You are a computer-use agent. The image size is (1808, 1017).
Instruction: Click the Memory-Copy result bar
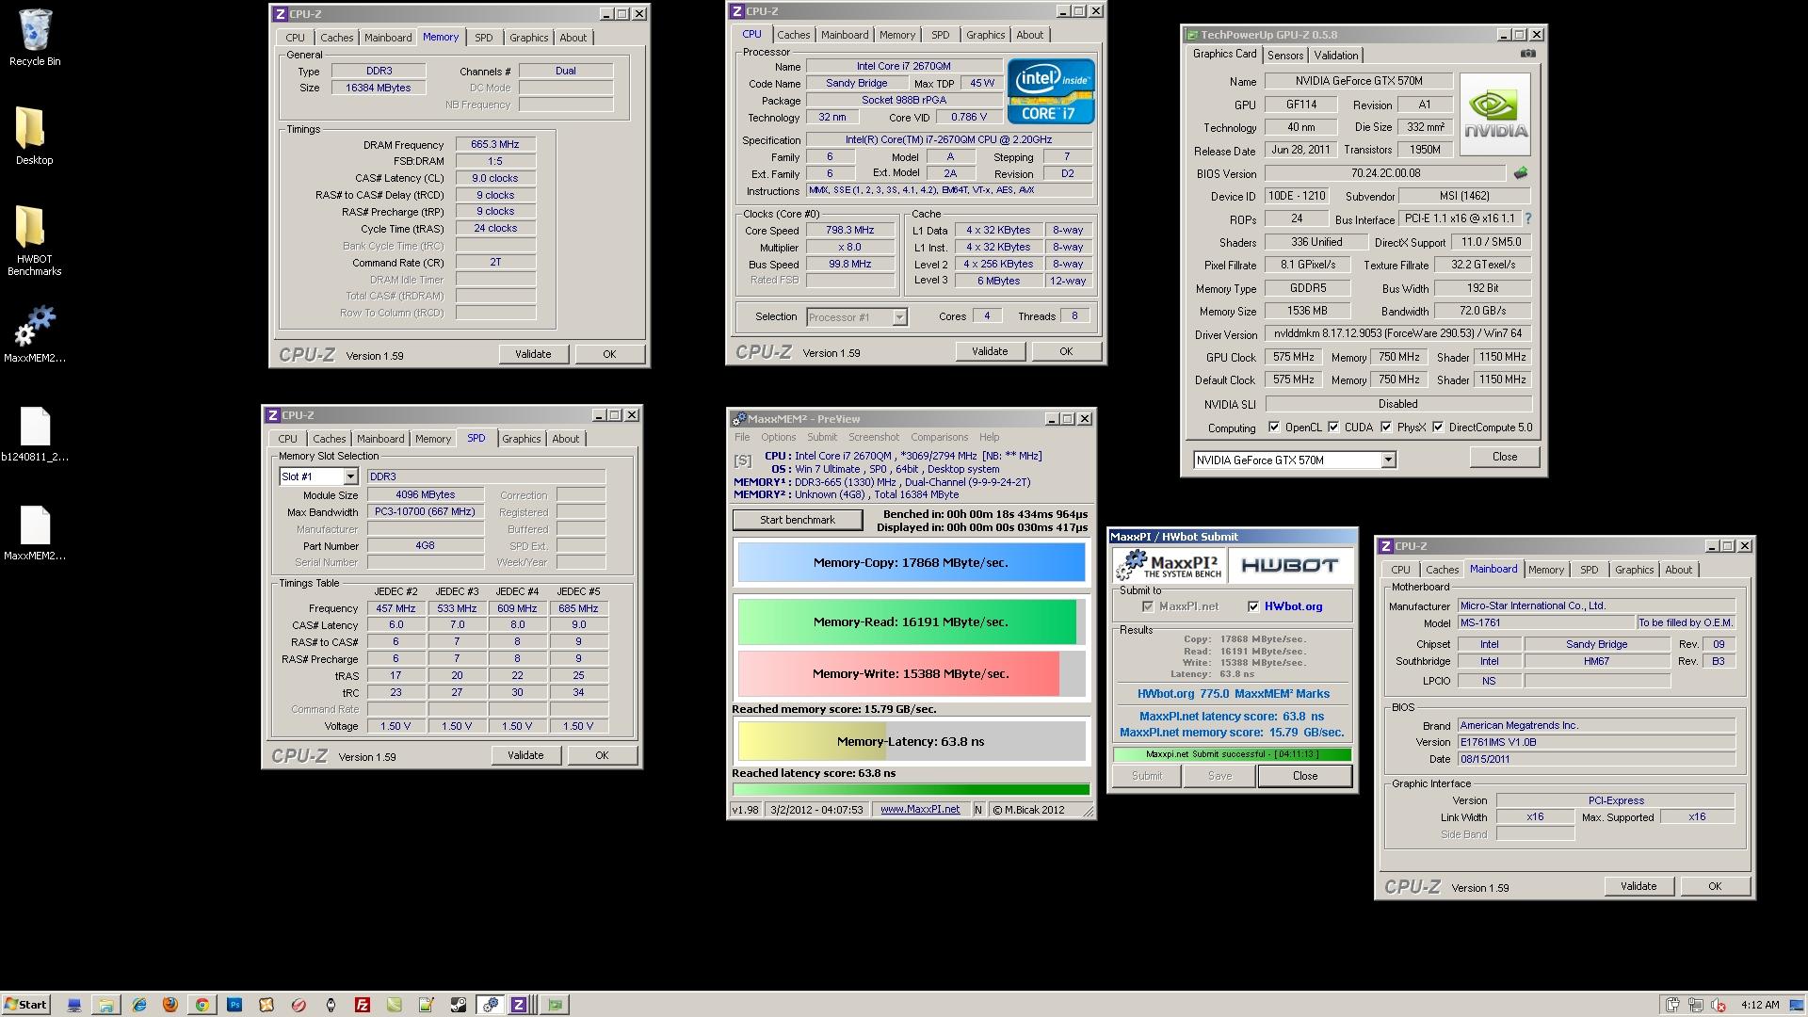point(911,563)
